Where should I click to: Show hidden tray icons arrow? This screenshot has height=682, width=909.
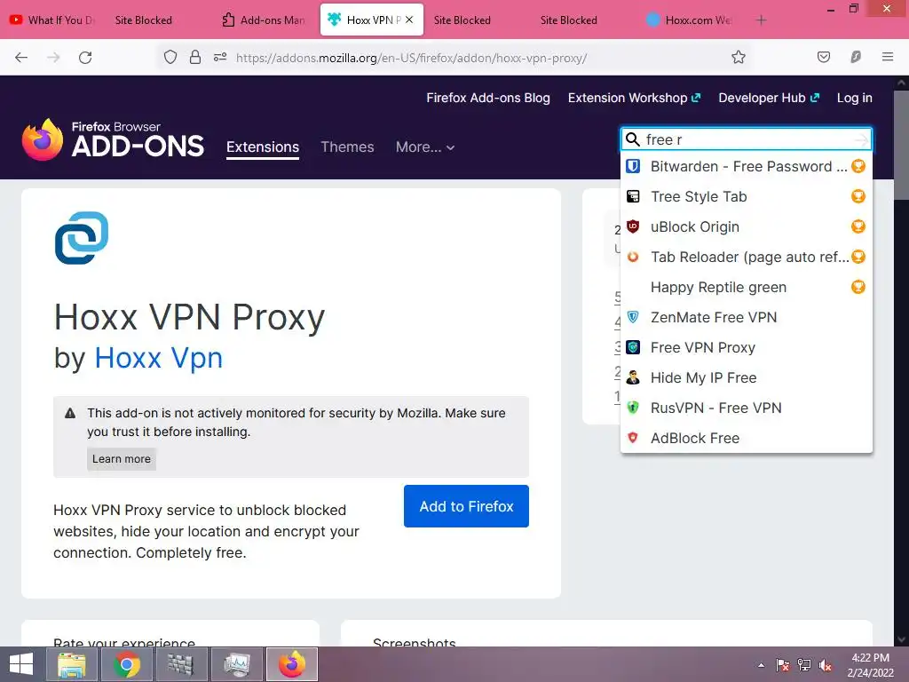click(x=761, y=665)
